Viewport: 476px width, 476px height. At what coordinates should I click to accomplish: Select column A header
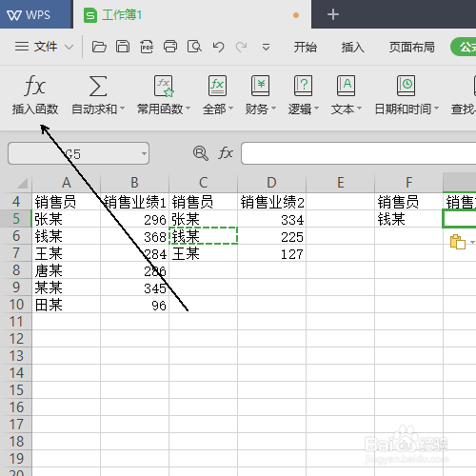[x=66, y=183]
